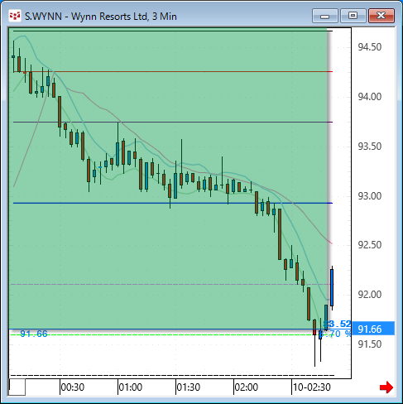Click the 91.50 price axis label

370,344
